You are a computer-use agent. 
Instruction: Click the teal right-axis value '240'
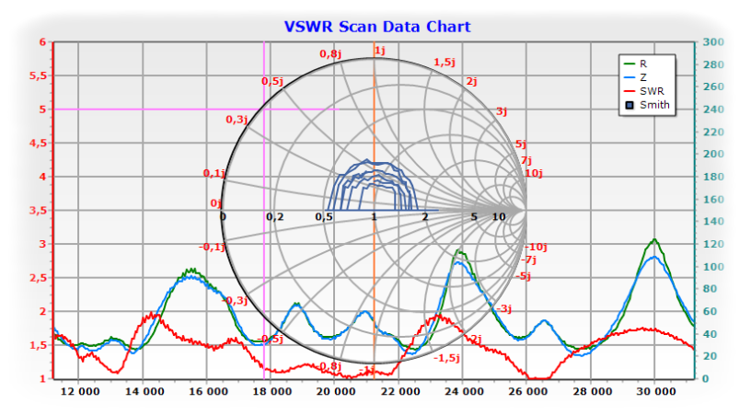pyautogui.click(x=713, y=110)
